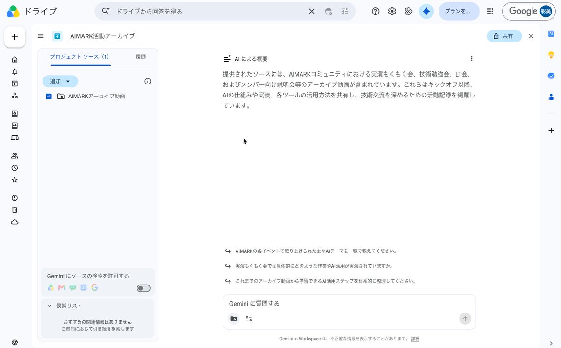The width and height of the screenshot is (561, 348).
Task: Click the AIMARK活動アーカイブ title text
Action: [102, 36]
